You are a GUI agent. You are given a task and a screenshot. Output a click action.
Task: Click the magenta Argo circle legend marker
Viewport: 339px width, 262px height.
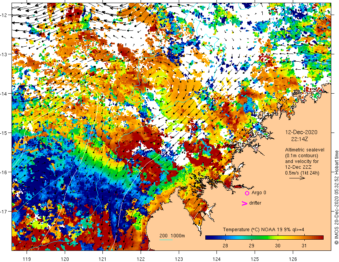click(247, 193)
